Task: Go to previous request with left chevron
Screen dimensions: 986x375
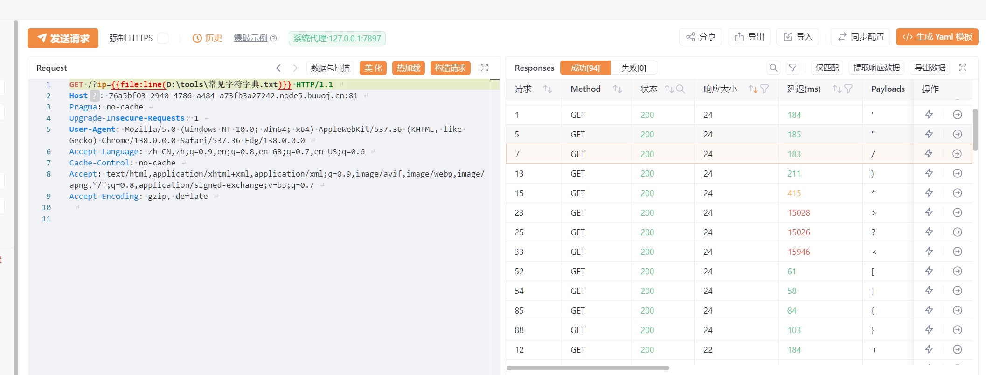Action: [278, 68]
